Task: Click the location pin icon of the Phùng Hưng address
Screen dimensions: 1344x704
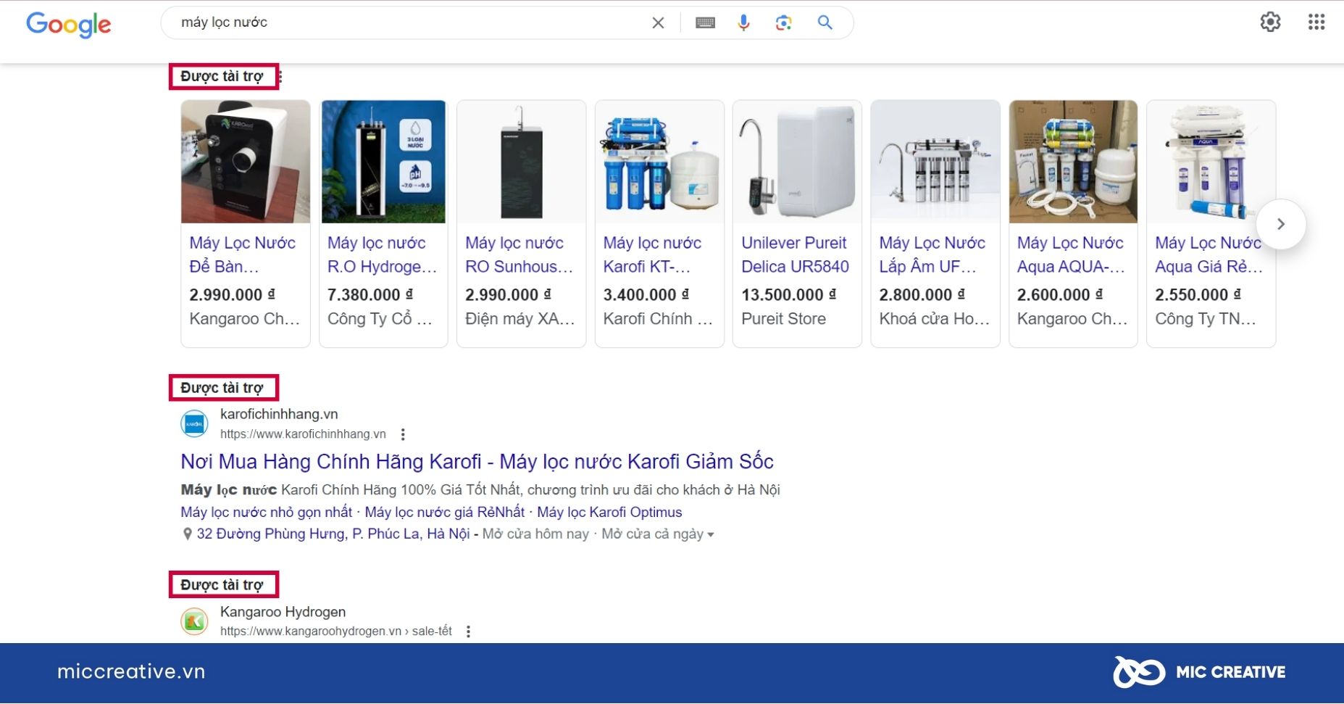Action: pos(187,534)
